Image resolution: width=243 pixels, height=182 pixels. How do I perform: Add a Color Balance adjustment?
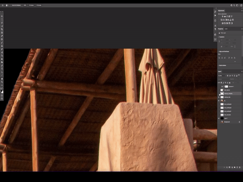(x=224, y=20)
